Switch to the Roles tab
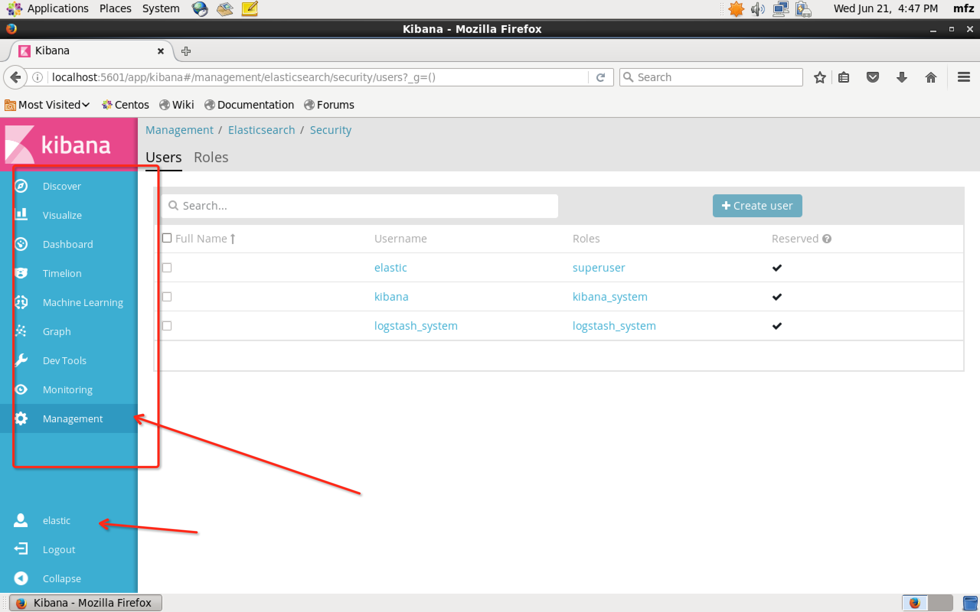Screen dimensions: 980x612 tap(211, 157)
